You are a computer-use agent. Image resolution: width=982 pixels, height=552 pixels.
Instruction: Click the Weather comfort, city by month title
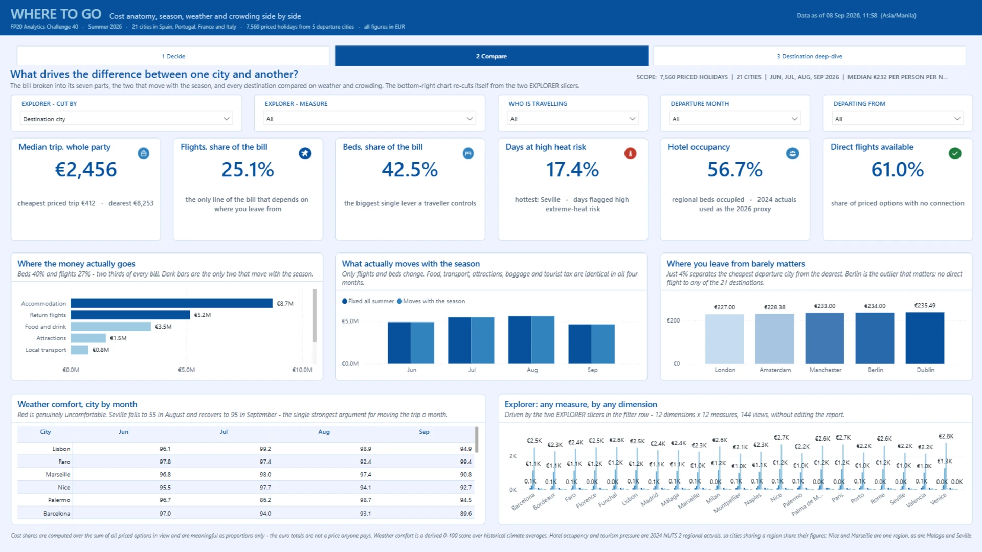click(x=77, y=404)
